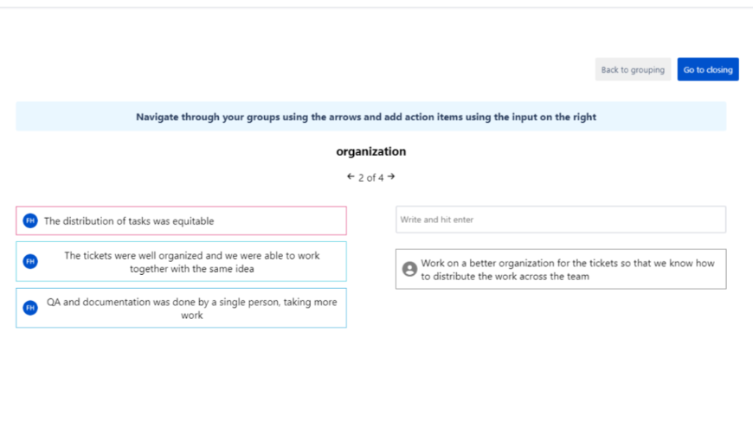
Task: Click FH avatar on equitable distribution card
Action: (30, 221)
